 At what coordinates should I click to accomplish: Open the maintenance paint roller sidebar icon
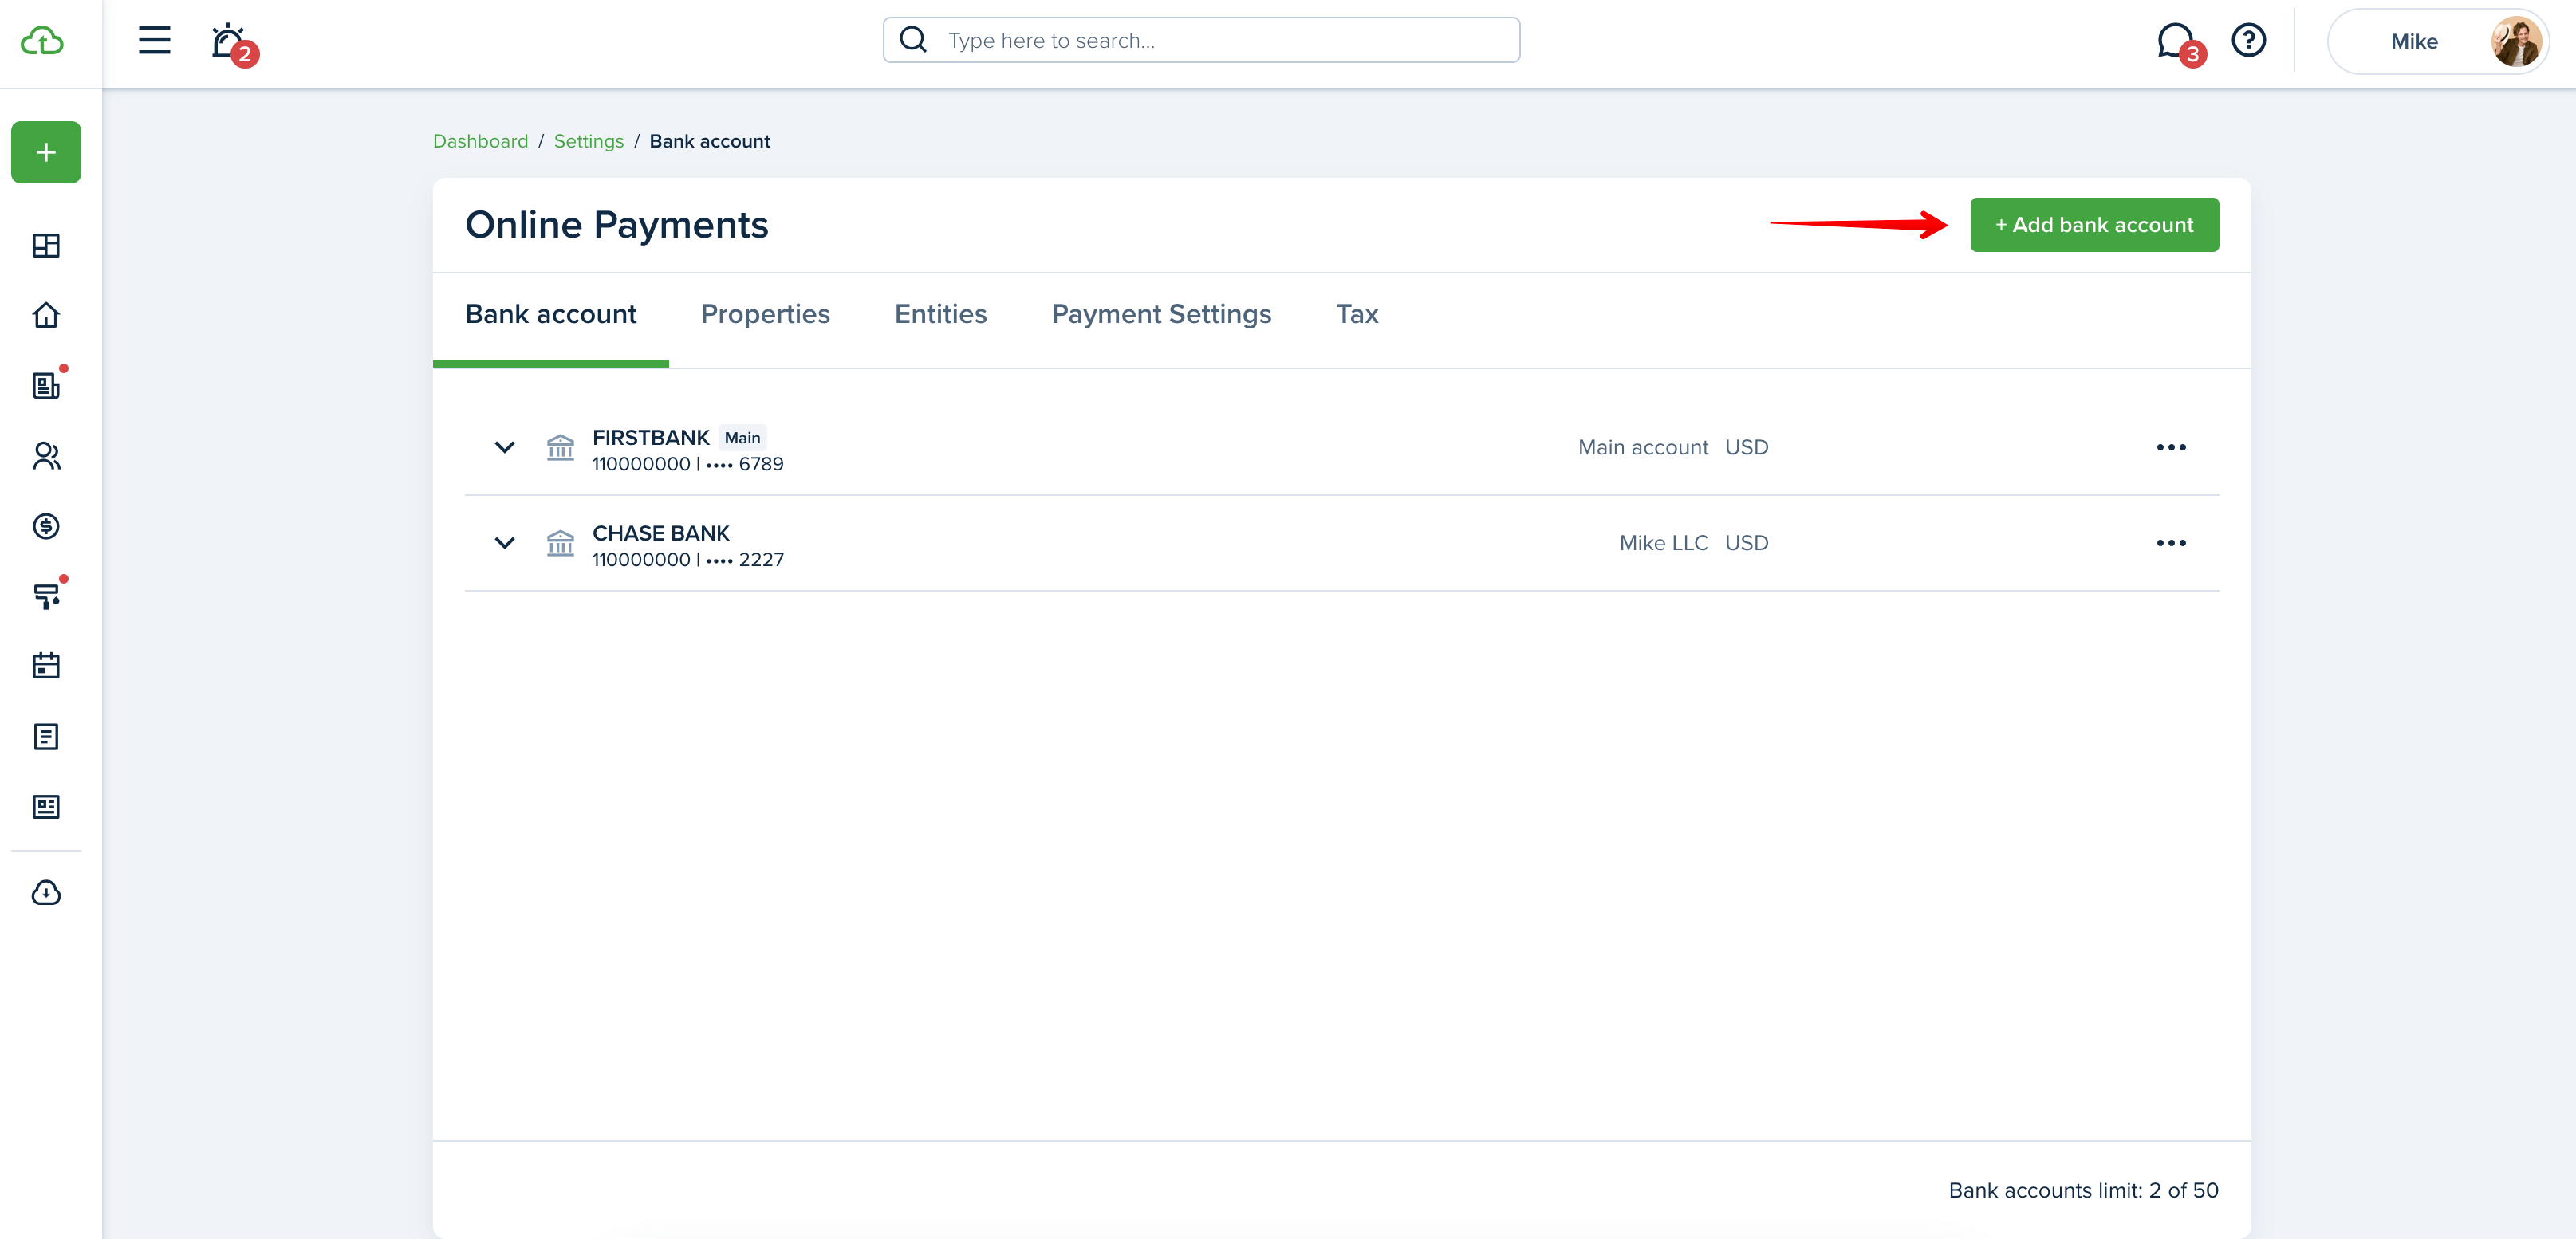(x=46, y=596)
